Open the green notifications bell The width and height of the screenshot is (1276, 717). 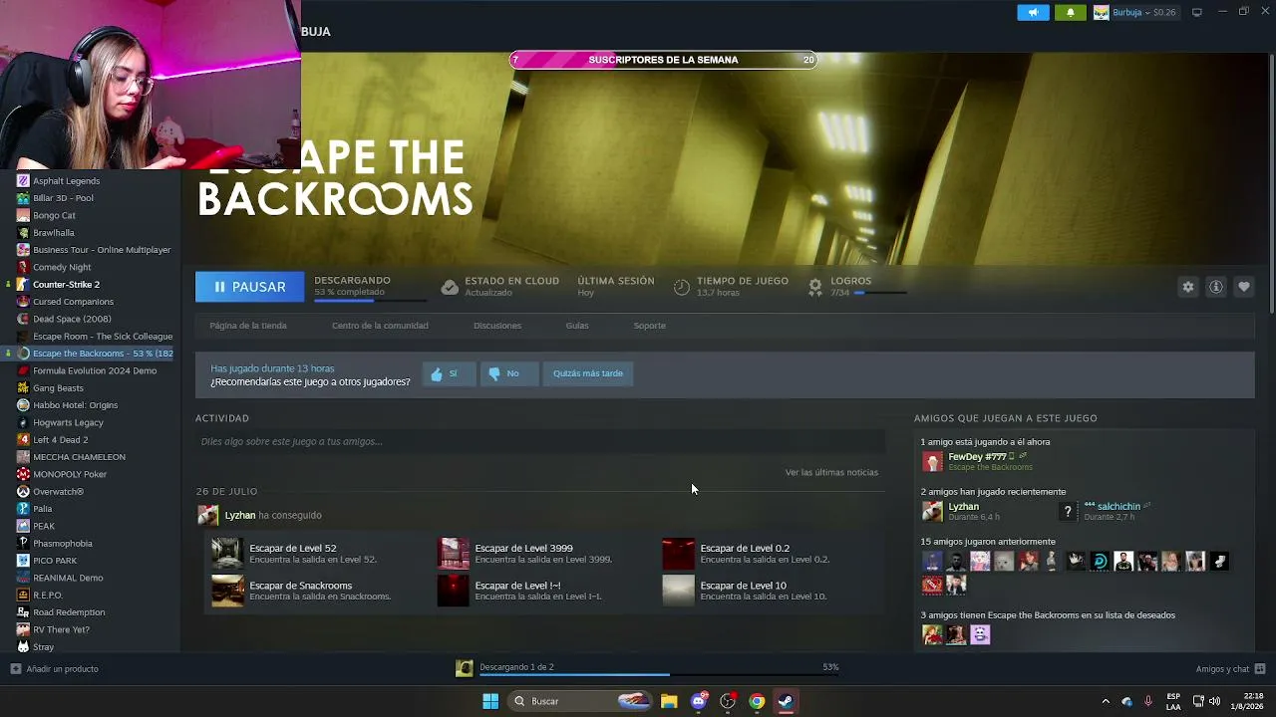[x=1071, y=12]
